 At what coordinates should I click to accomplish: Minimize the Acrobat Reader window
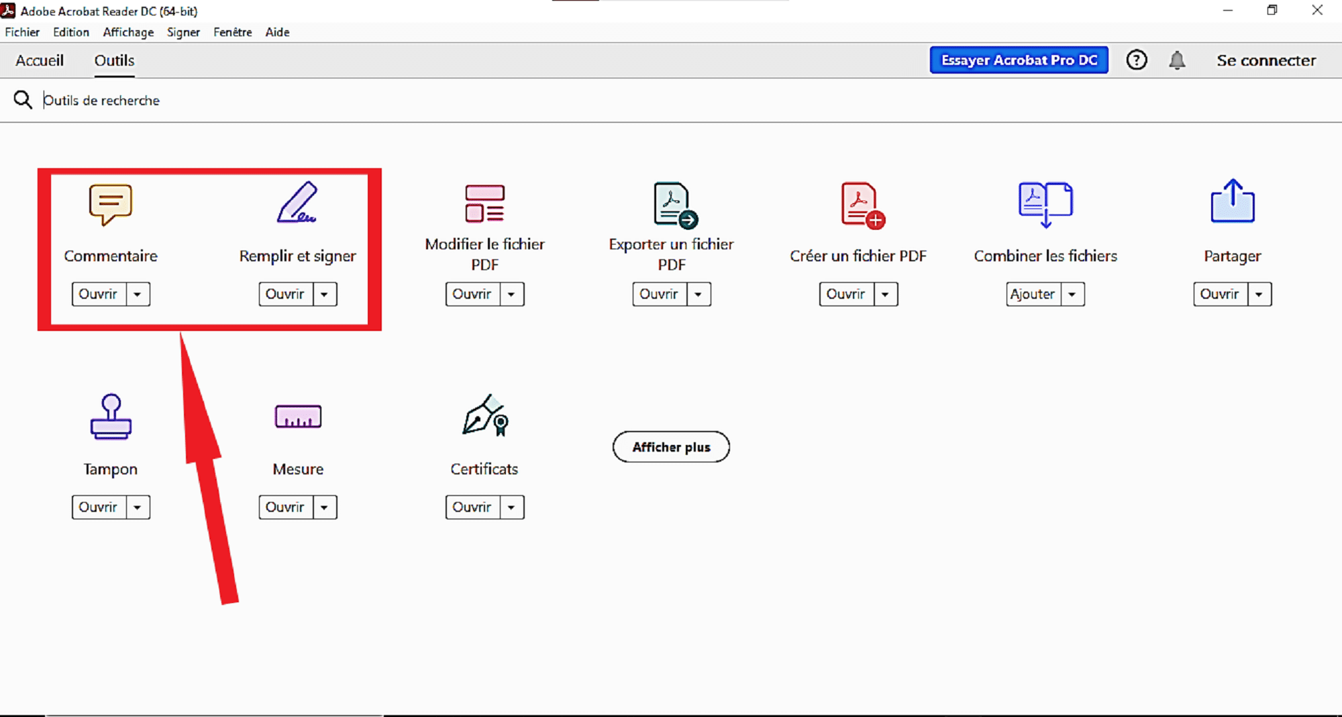point(1228,11)
